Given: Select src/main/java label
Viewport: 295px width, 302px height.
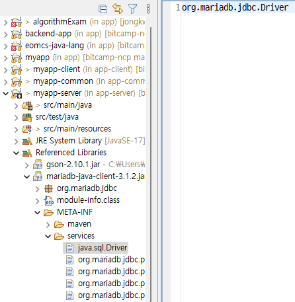Looking at the screenshot, I should [67, 105].
